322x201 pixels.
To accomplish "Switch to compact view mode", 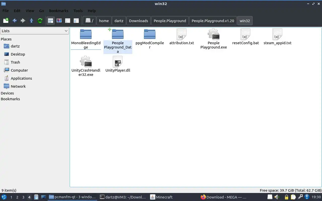I will (76, 21).
